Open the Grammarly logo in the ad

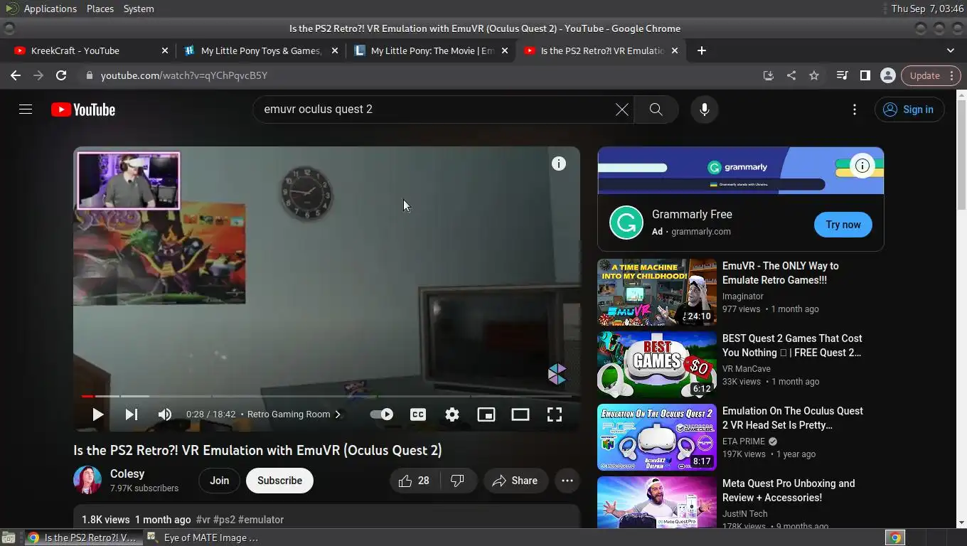point(626,223)
